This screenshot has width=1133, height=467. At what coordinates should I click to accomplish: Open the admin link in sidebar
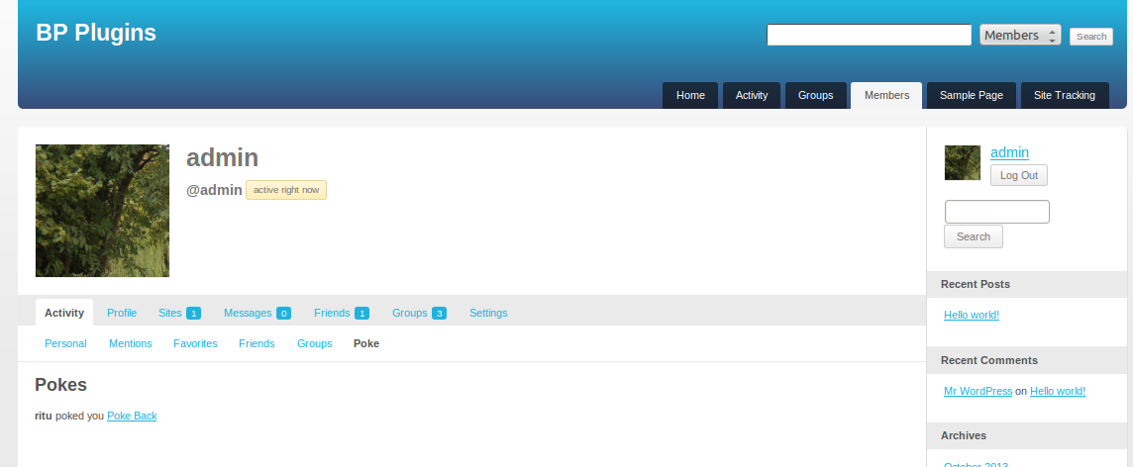pyautogui.click(x=1009, y=152)
